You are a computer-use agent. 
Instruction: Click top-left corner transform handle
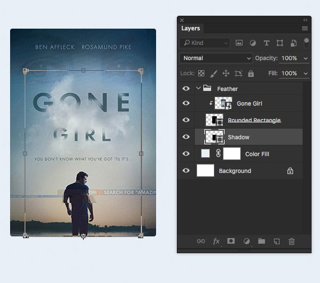[25, 71]
